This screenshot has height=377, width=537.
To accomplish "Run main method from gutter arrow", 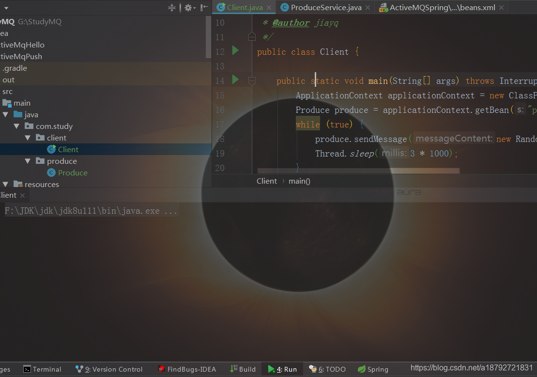I will [x=235, y=79].
